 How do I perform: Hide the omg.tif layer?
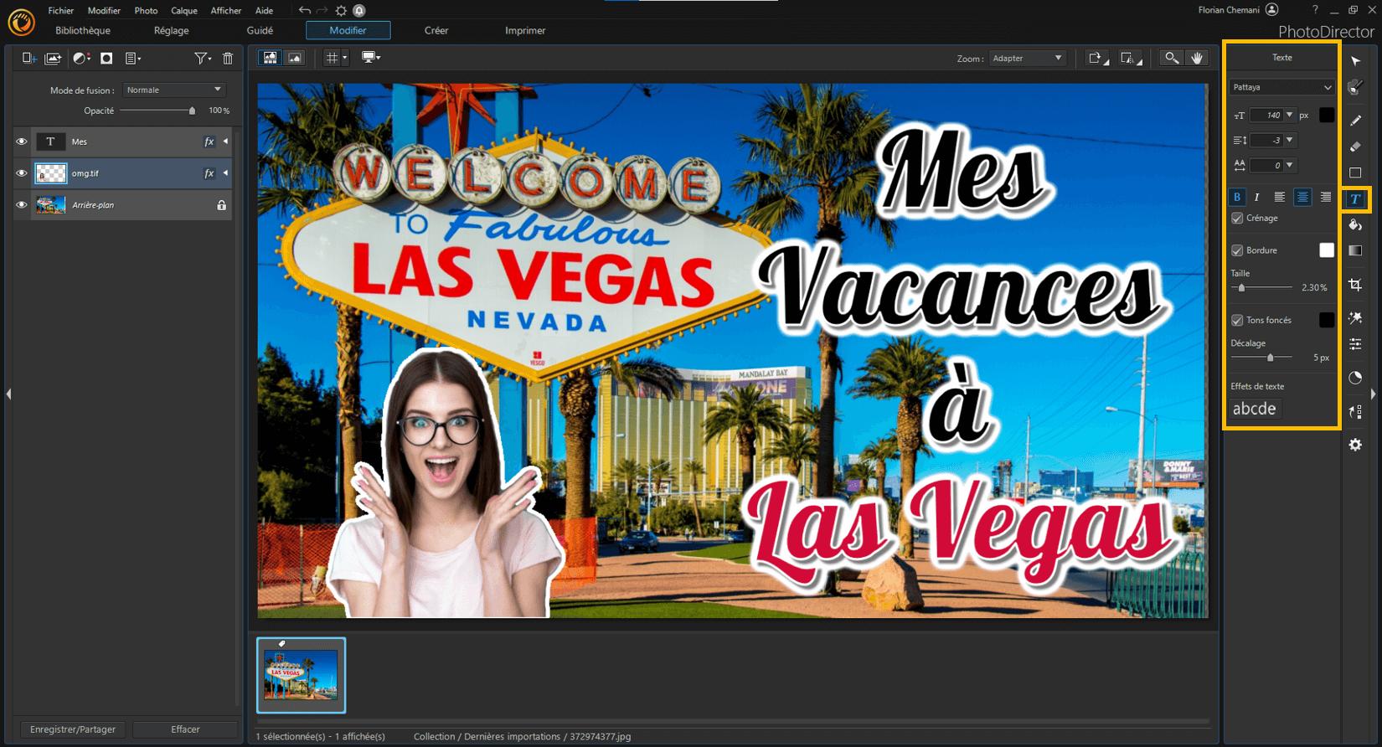pos(22,173)
